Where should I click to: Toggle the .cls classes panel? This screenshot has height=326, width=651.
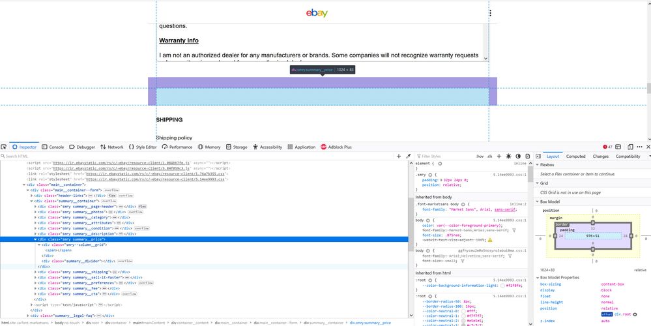489,156
